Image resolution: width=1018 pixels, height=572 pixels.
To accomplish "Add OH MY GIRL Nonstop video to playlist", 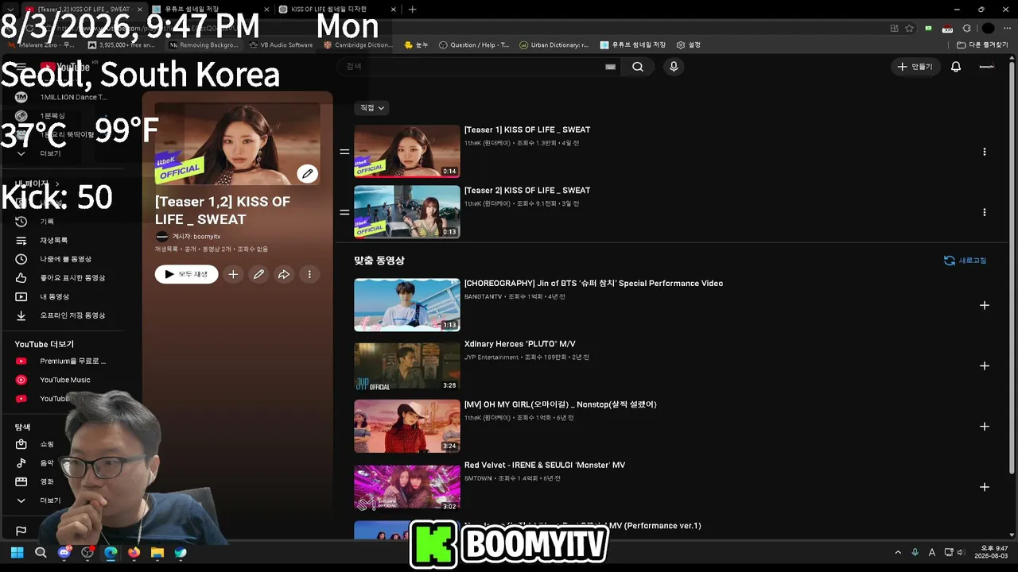I will click(985, 427).
